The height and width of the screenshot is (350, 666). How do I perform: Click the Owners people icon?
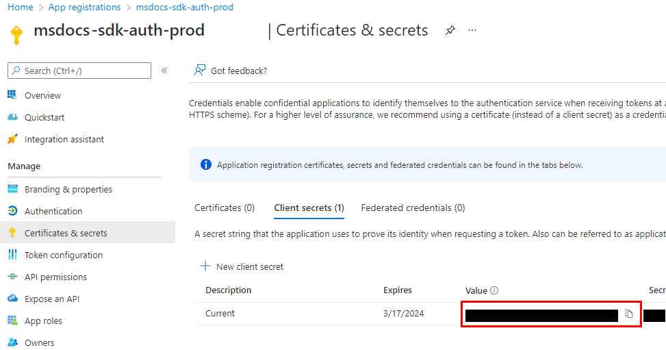[x=12, y=342]
